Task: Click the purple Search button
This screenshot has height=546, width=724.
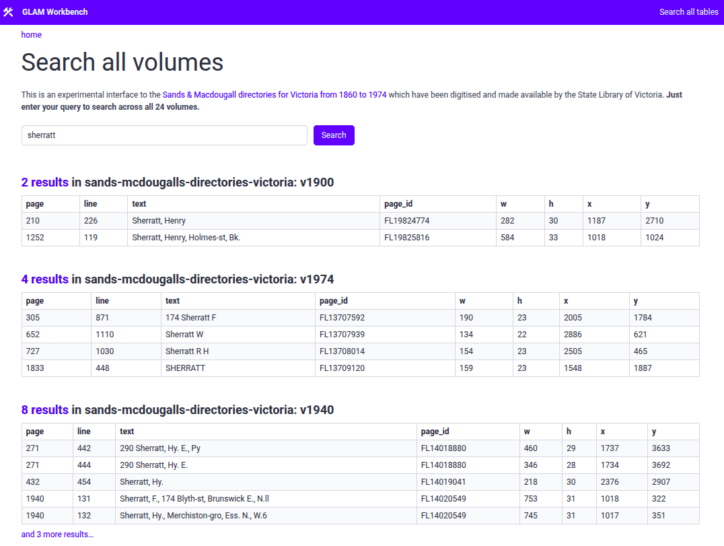Action: click(334, 135)
